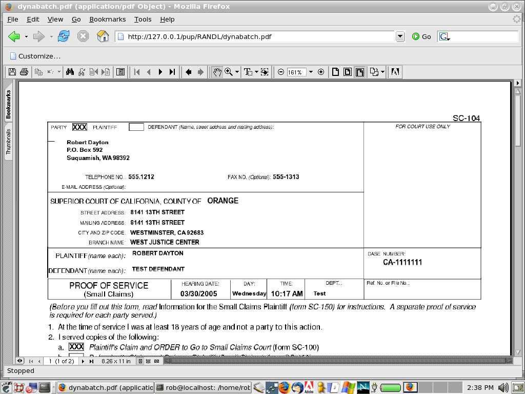Image resolution: width=525 pixels, height=394 pixels.
Task: Toggle continuous page layout in status bar
Action: tap(149, 361)
